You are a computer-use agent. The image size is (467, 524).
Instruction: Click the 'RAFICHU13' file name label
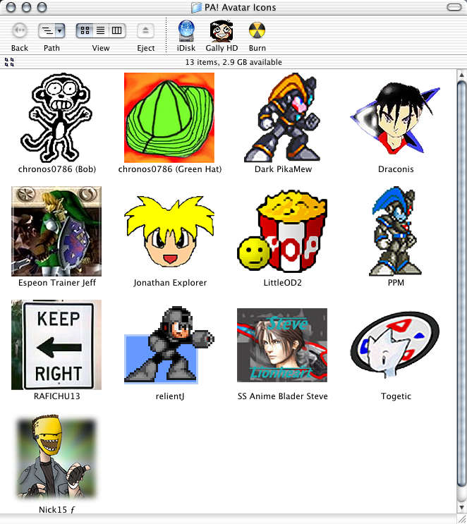pyautogui.click(x=57, y=396)
